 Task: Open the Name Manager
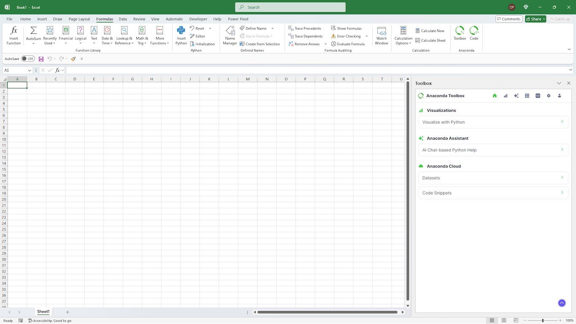[x=230, y=35]
